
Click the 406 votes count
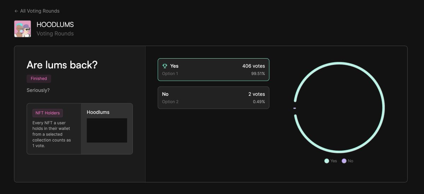click(x=253, y=66)
